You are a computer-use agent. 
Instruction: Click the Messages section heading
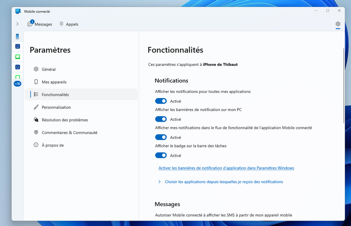[167, 204]
